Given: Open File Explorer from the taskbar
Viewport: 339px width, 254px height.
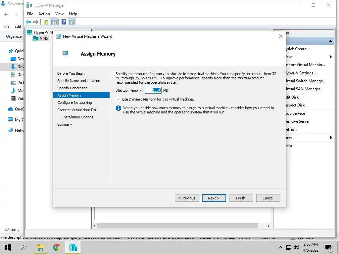Looking at the screenshot, I should pos(40,247).
